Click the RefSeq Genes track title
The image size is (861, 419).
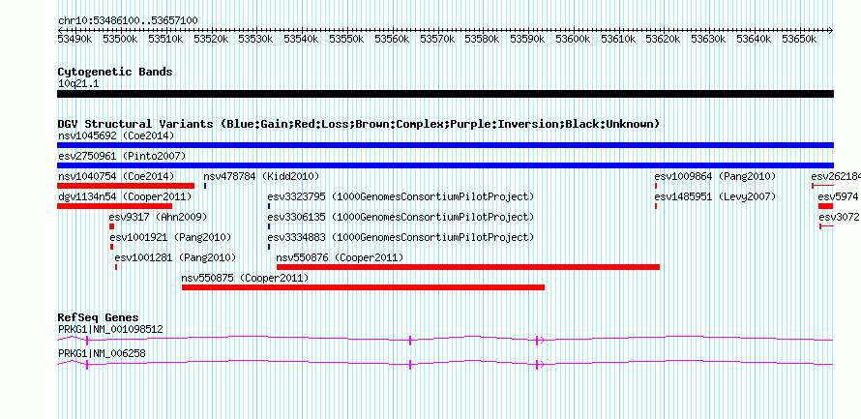point(99,318)
